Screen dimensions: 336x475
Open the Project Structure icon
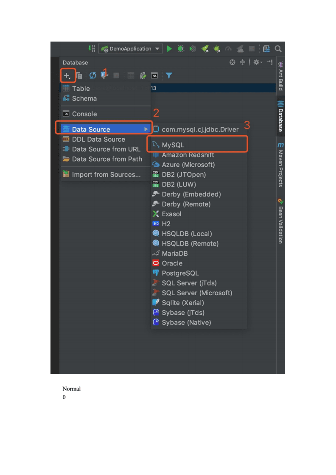(266, 48)
